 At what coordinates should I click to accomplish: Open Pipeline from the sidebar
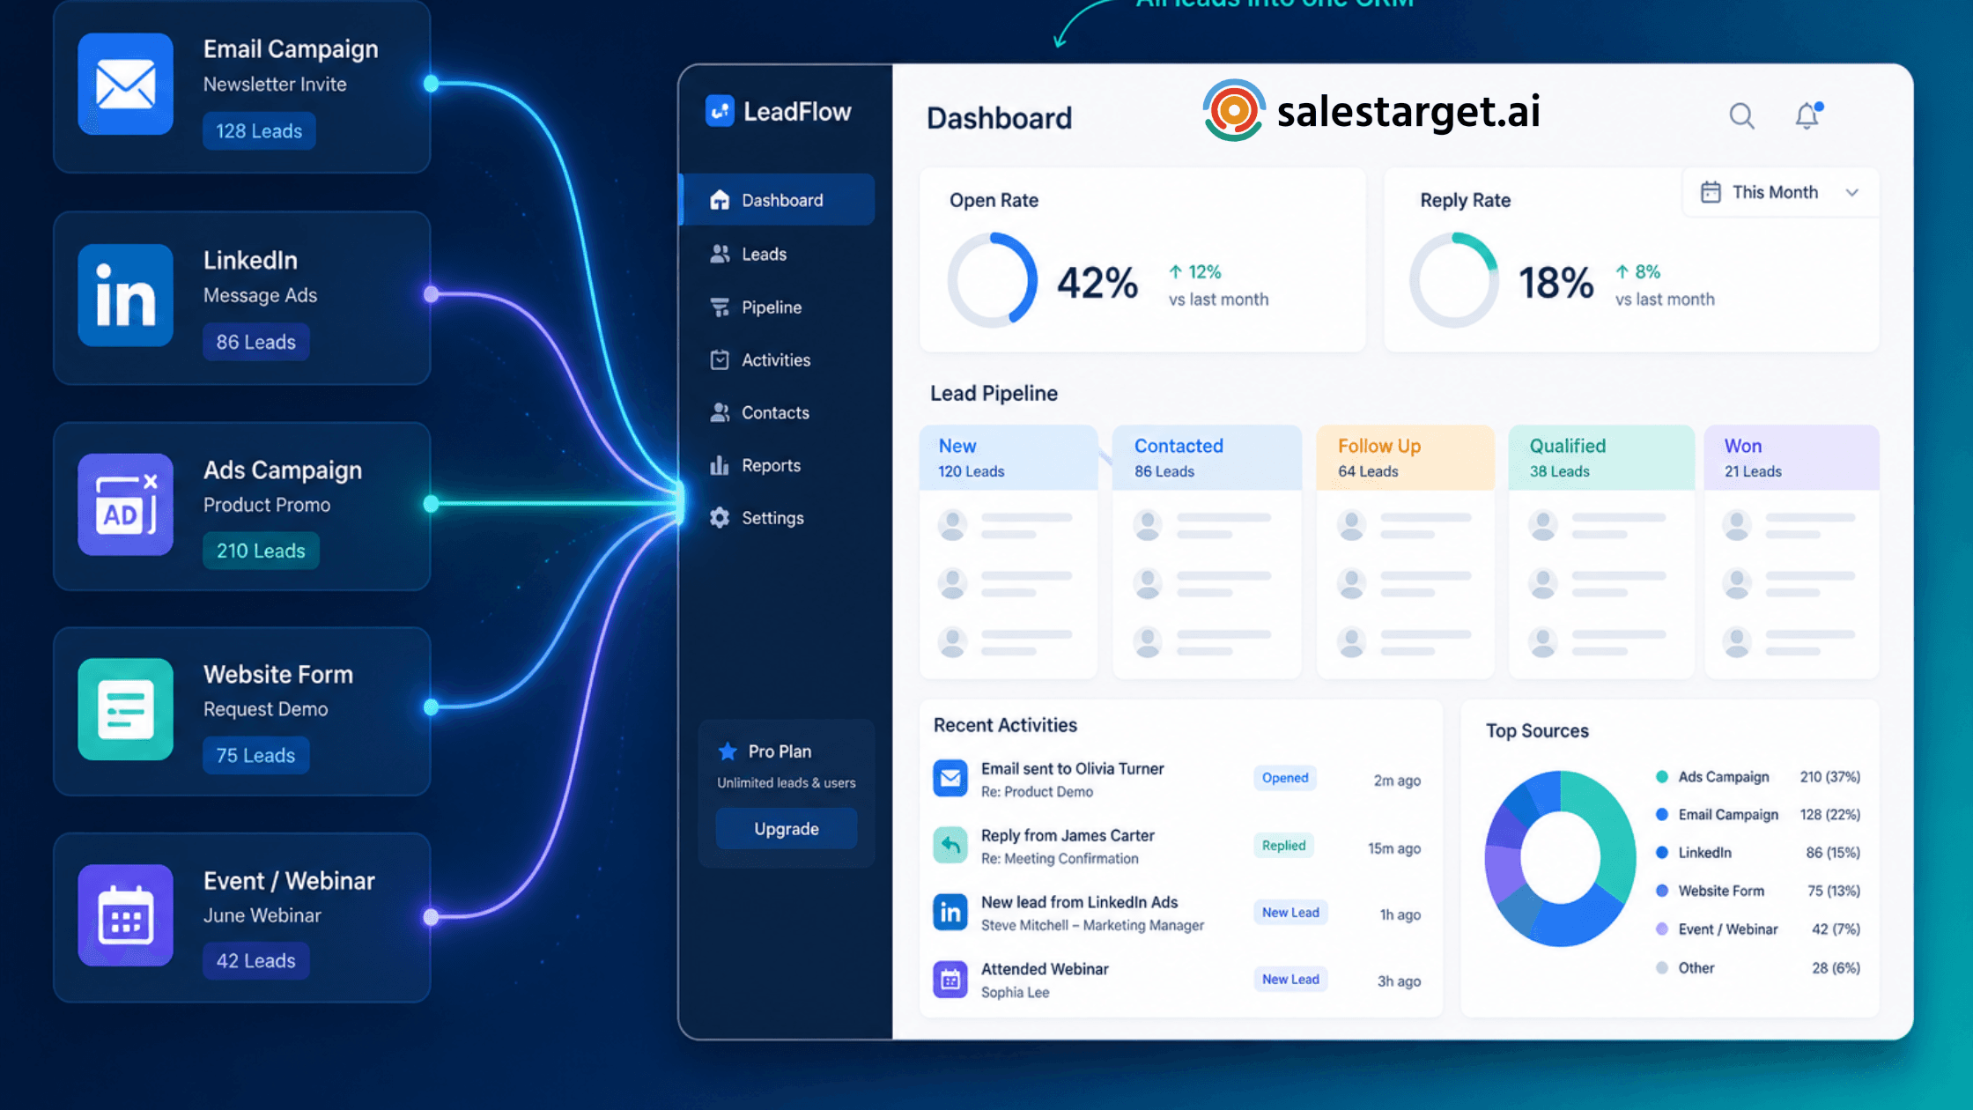(772, 307)
